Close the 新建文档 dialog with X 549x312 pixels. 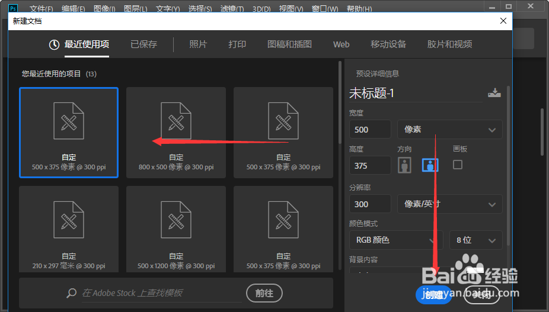(x=503, y=21)
